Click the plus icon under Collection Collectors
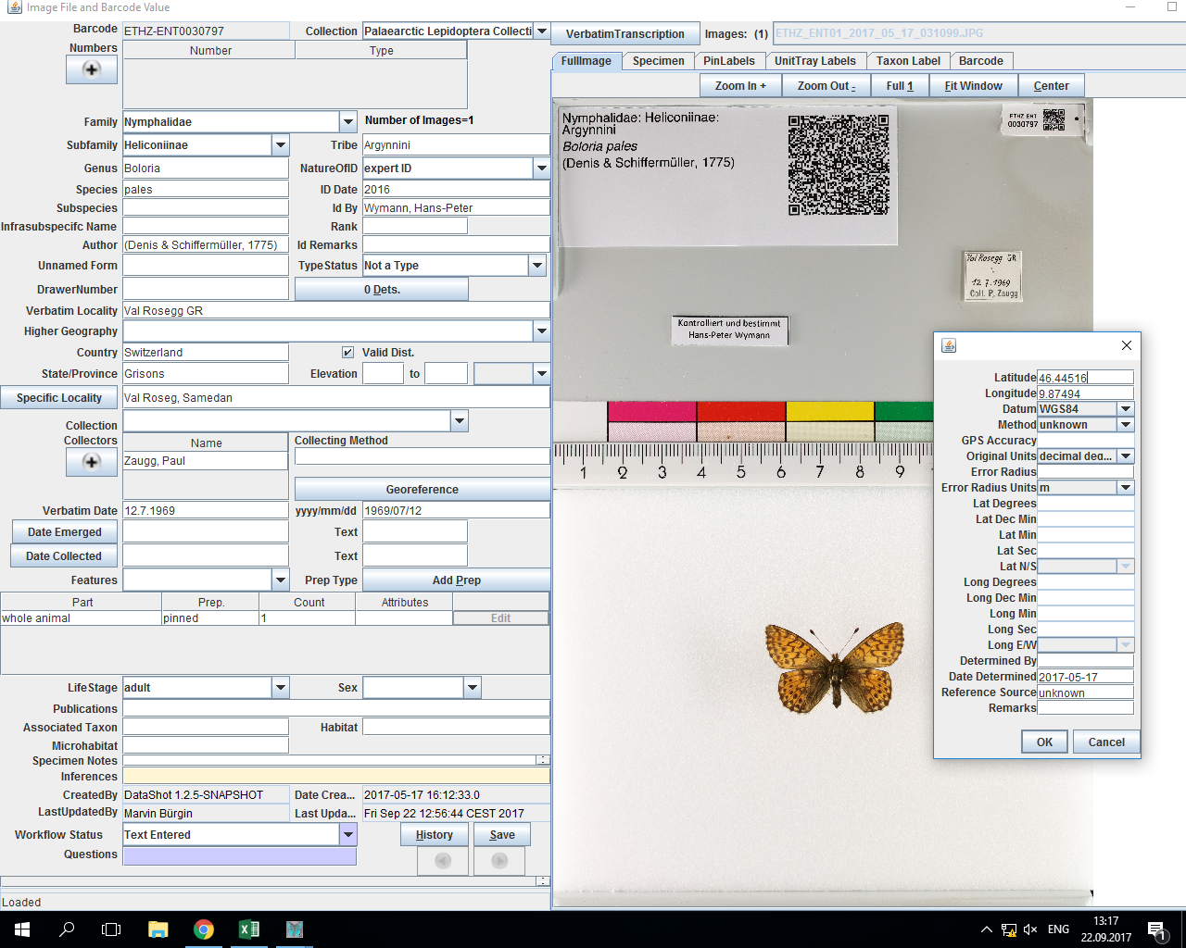Screen dimensions: 1186x948 coord(91,462)
